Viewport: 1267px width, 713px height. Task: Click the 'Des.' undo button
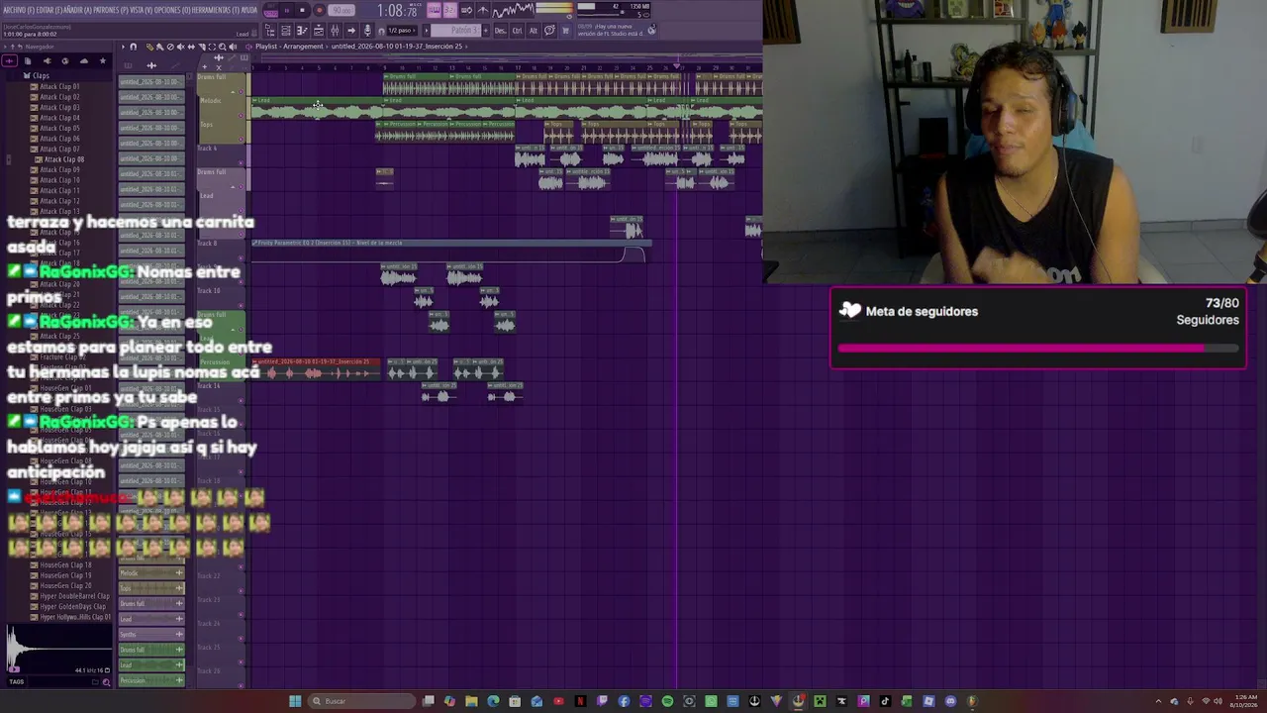pyautogui.click(x=501, y=31)
